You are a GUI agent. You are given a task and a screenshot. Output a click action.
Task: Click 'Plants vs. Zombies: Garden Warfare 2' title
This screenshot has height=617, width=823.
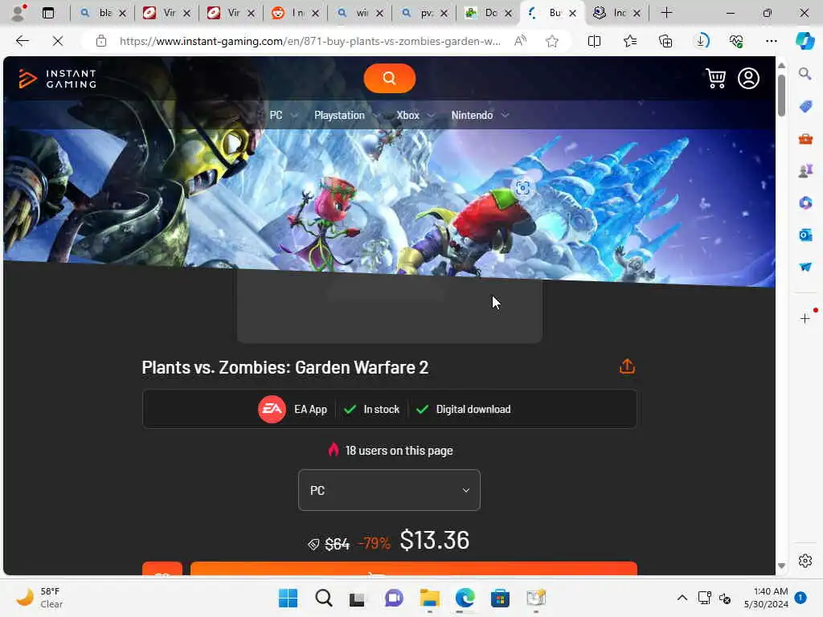(285, 367)
